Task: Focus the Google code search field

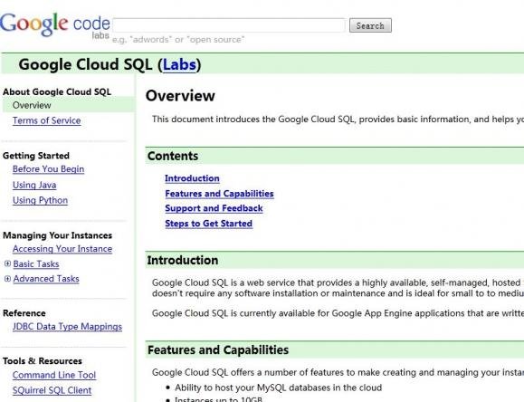Action: click(x=229, y=25)
